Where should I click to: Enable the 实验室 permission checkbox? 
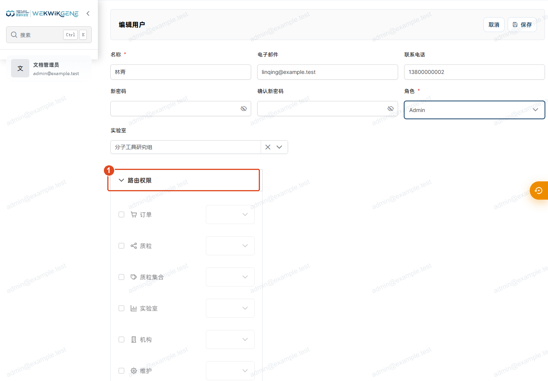click(x=121, y=308)
